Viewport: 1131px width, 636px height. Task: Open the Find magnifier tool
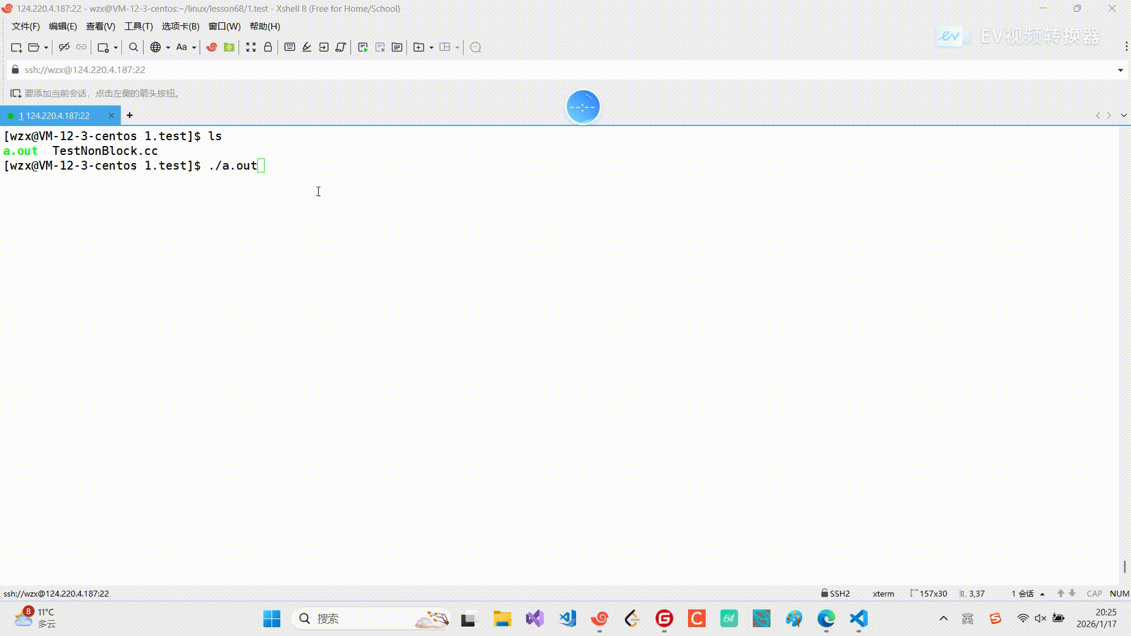(x=134, y=47)
